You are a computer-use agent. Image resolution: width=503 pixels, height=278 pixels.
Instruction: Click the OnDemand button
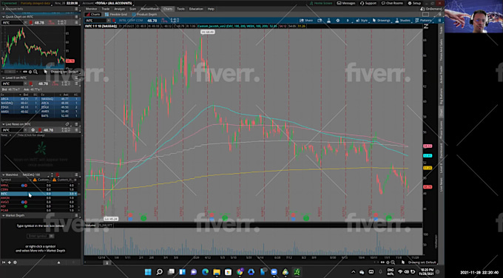[431, 9]
